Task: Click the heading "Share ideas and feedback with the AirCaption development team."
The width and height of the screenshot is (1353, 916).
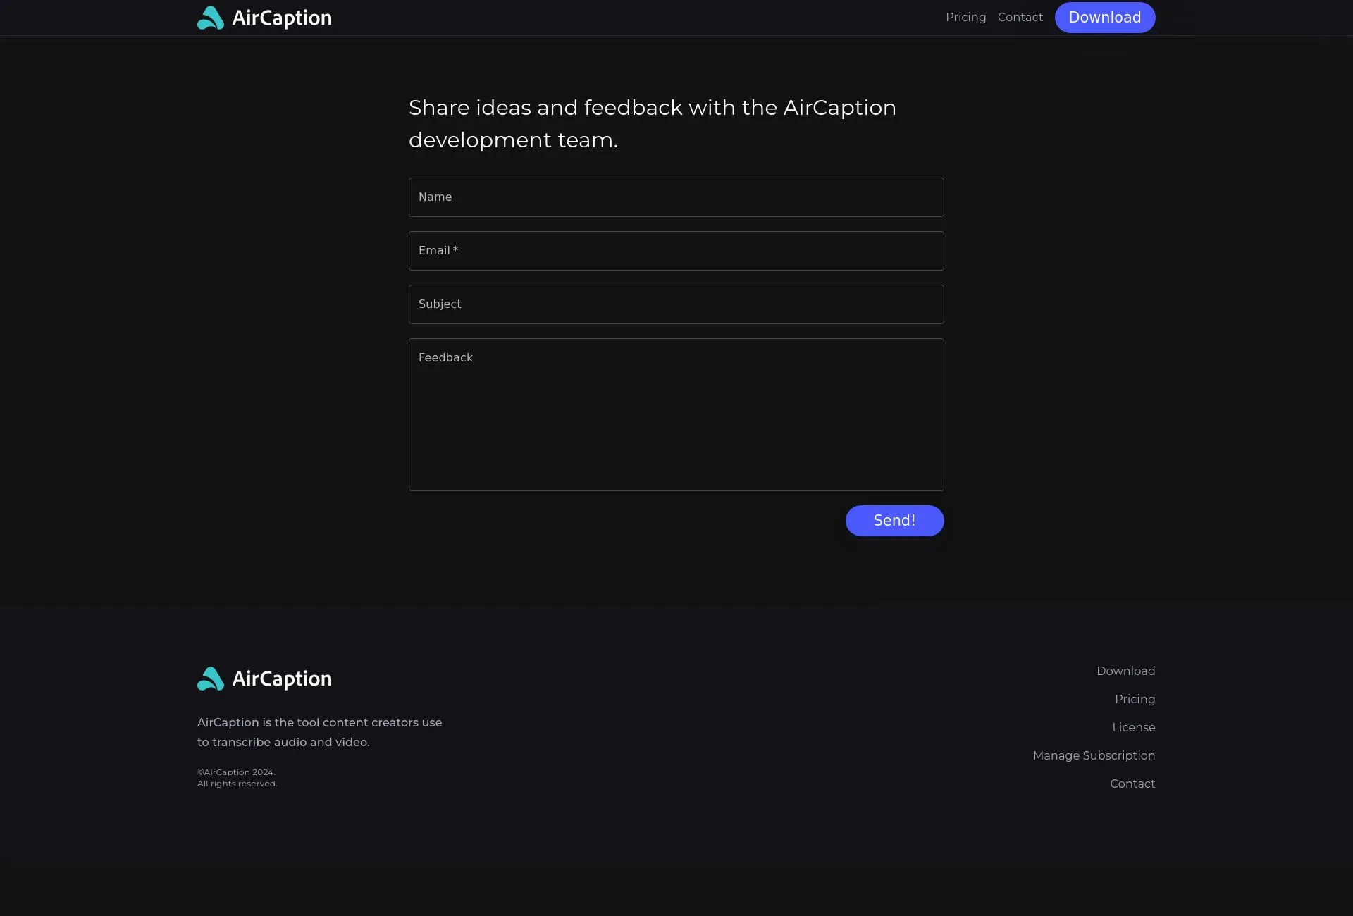Action: [653, 124]
